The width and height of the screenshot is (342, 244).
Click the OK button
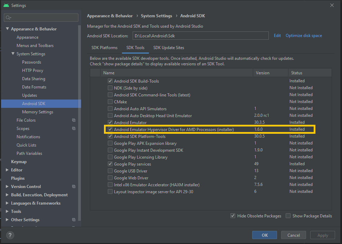pyautogui.click(x=265, y=235)
